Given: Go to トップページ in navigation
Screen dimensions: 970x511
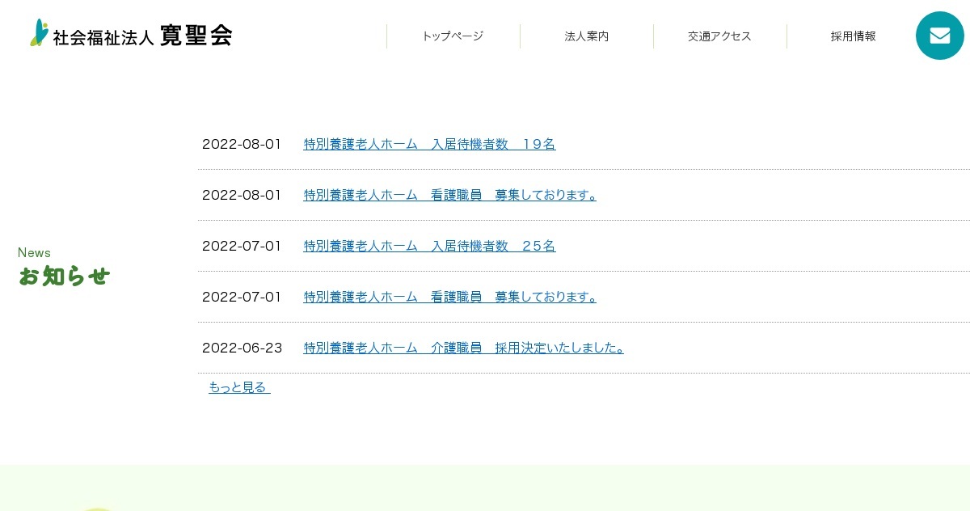Looking at the screenshot, I should (x=453, y=36).
